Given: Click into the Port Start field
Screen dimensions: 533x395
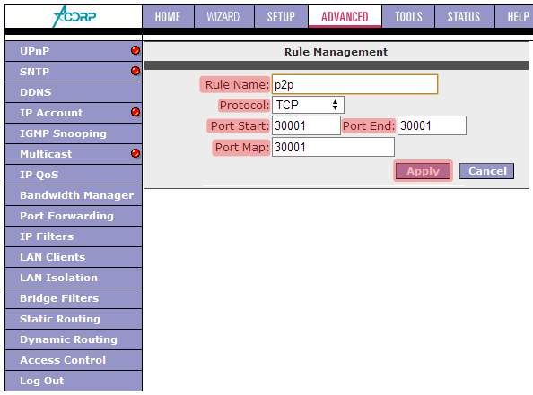Looking at the screenshot, I should click(x=306, y=125).
